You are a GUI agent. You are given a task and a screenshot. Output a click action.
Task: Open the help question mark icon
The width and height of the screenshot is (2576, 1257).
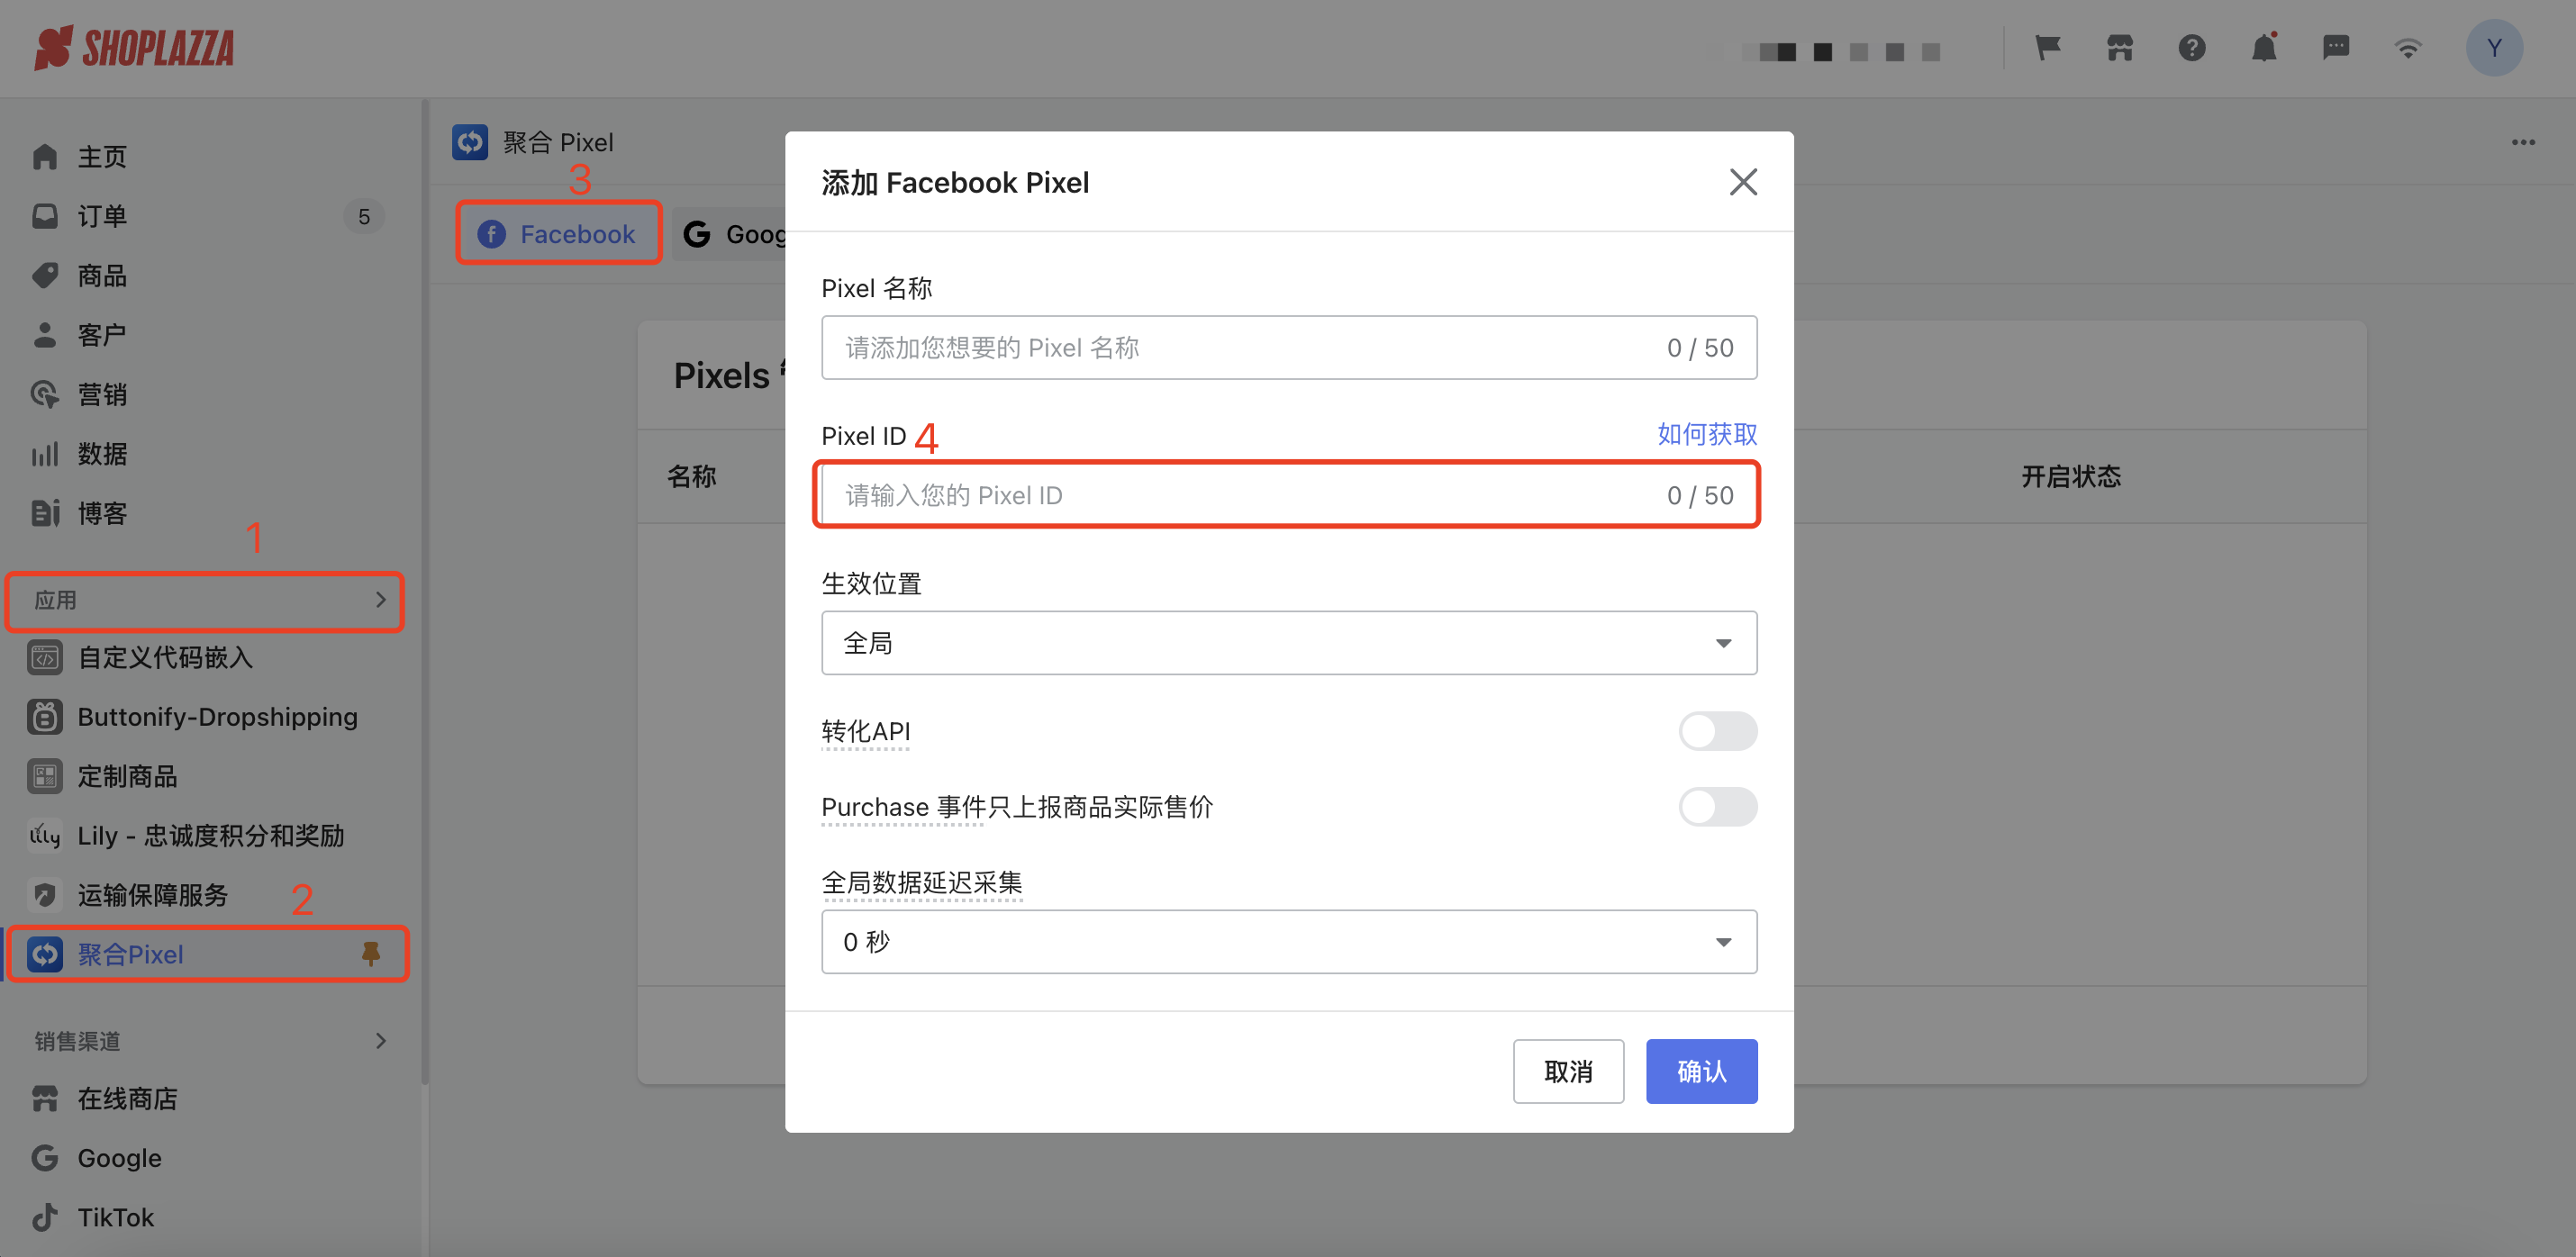coord(2191,48)
